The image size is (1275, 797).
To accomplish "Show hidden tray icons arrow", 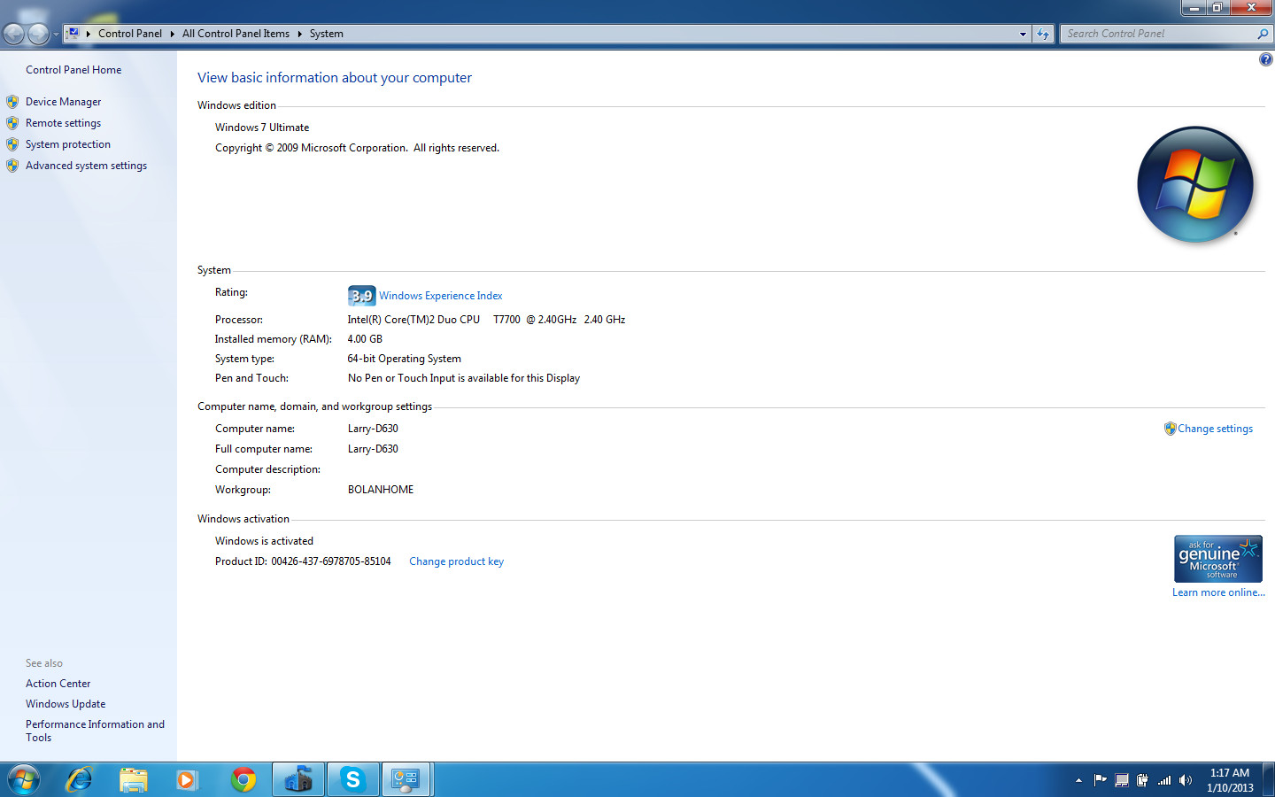I will pyautogui.click(x=1078, y=780).
